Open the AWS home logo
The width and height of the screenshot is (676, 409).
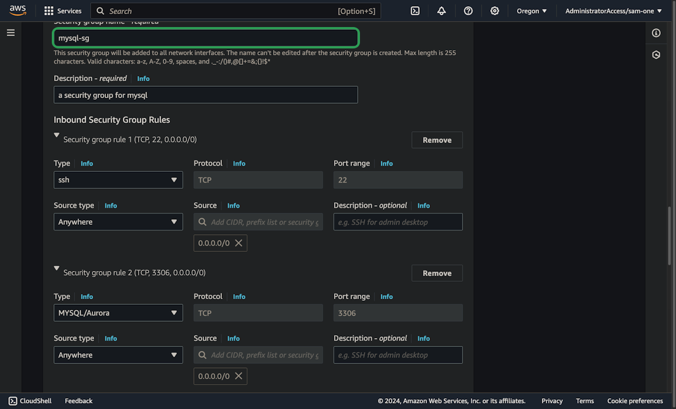pos(17,11)
